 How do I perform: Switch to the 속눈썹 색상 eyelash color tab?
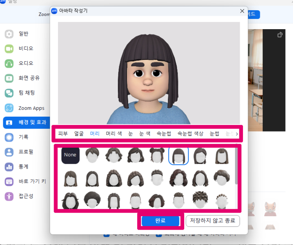190,134
